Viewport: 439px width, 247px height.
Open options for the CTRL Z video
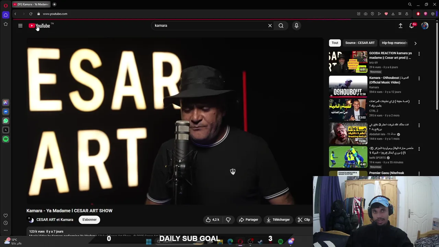419,102
